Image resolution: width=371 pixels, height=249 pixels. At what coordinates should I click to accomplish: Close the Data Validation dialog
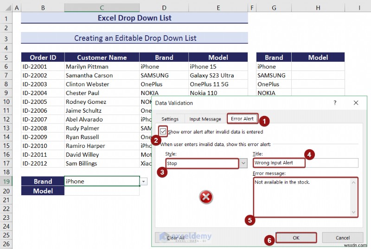(356, 103)
